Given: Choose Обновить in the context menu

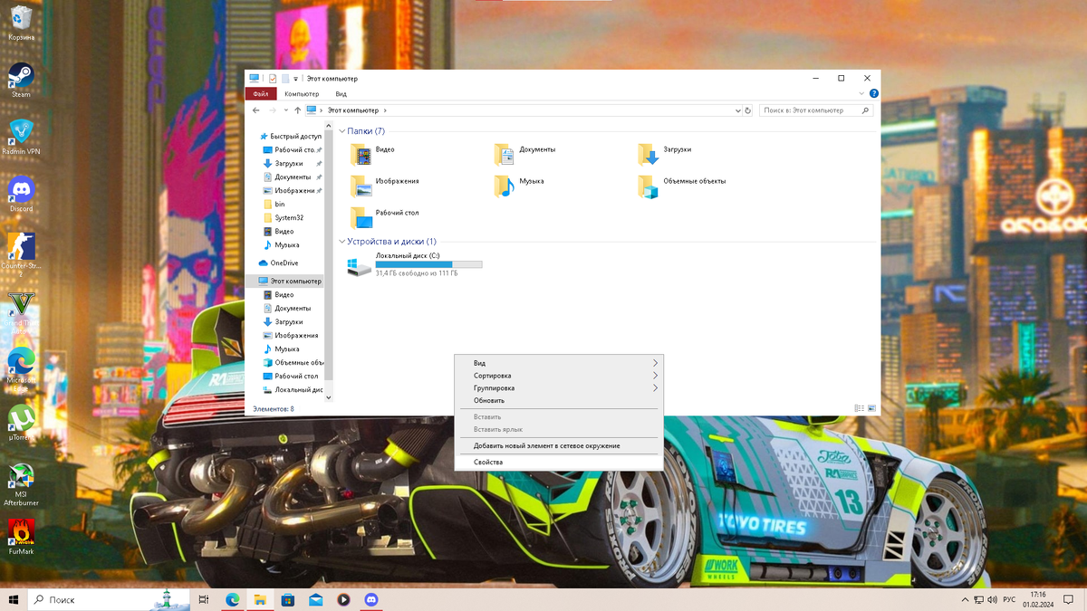Looking at the screenshot, I should 559,400.
